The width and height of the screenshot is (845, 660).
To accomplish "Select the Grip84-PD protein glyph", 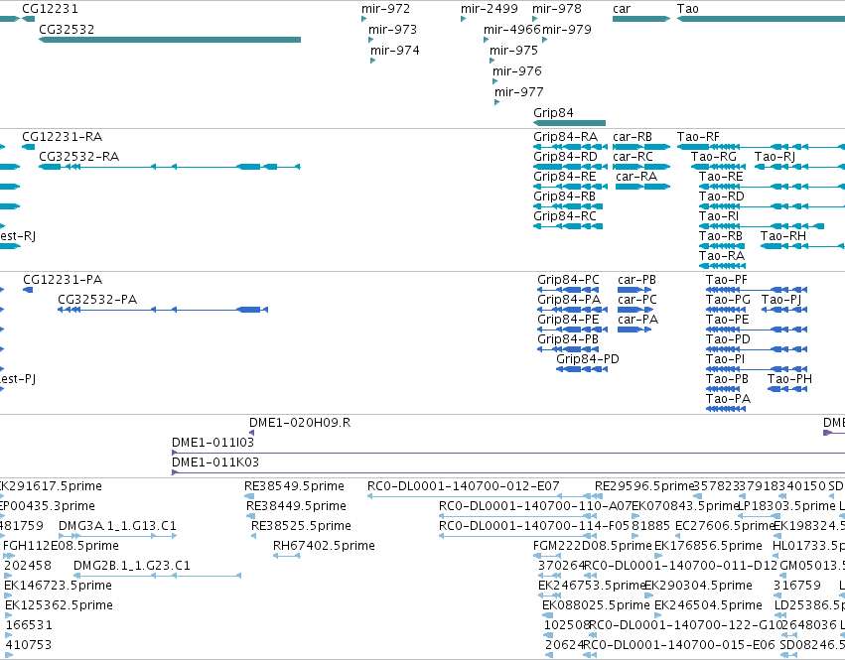I will point(582,369).
